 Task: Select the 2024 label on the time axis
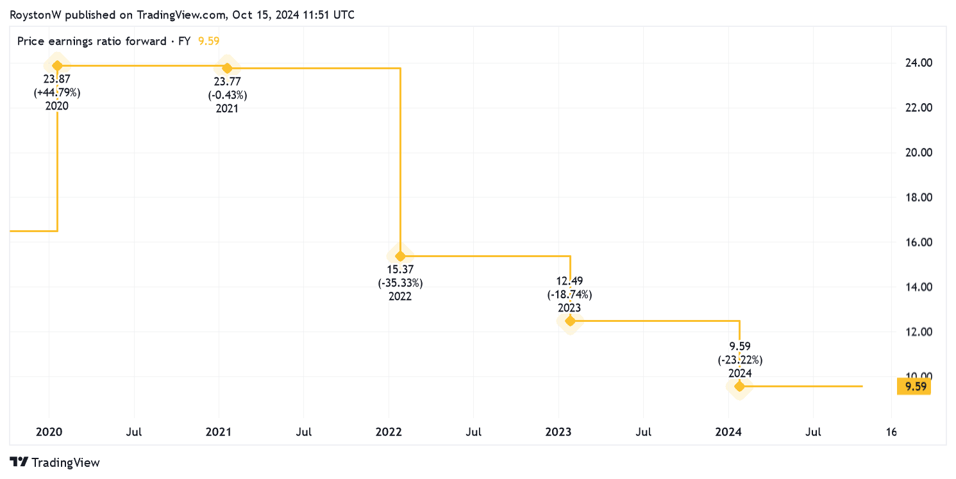pyautogui.click(x=728, y=432)
